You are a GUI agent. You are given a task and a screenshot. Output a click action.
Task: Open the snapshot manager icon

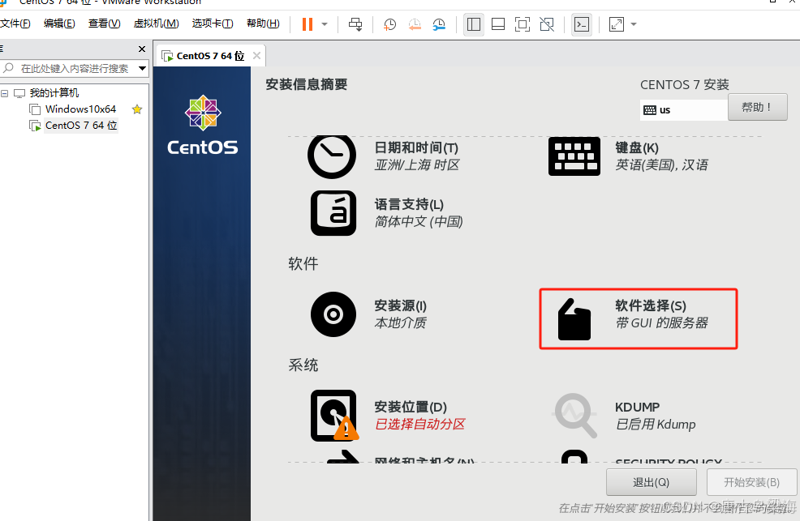click(439, 24)
